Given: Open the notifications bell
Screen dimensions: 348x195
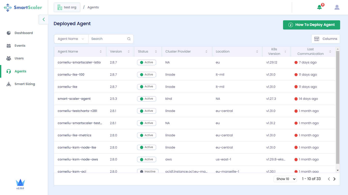Looking at the screenshot, I should [319, 7].
